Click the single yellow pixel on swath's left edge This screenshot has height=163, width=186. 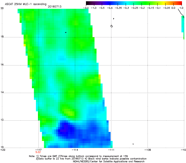[x=25, y=45]
